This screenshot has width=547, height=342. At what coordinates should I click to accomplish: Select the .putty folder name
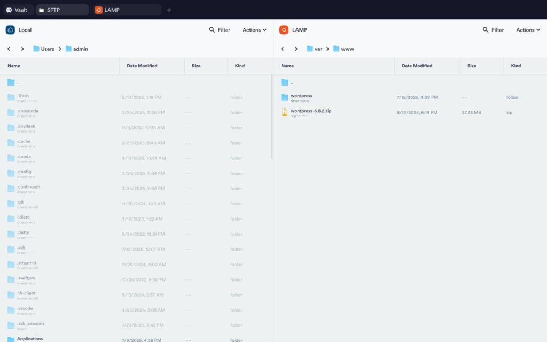(23, 232)
